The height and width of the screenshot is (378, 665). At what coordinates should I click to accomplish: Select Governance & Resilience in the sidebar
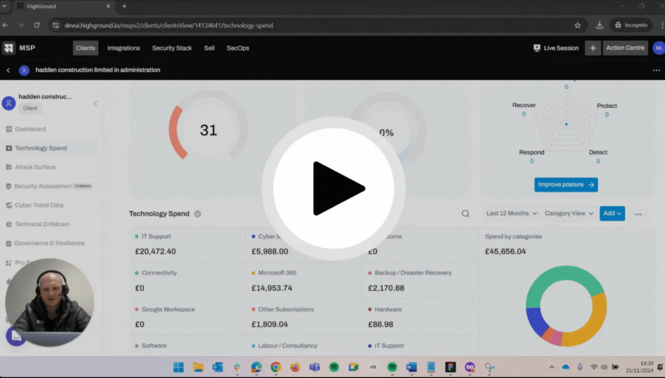[x=50, y=243]
